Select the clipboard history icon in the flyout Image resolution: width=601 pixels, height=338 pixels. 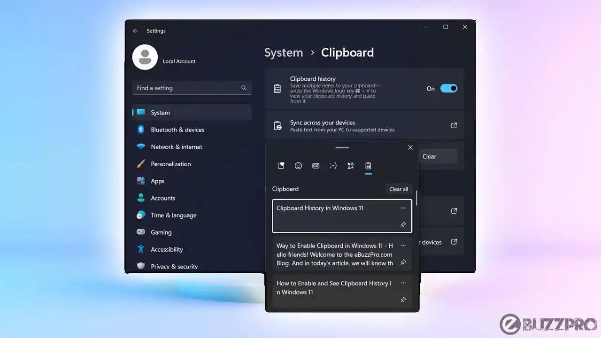[x=368, y=165]
